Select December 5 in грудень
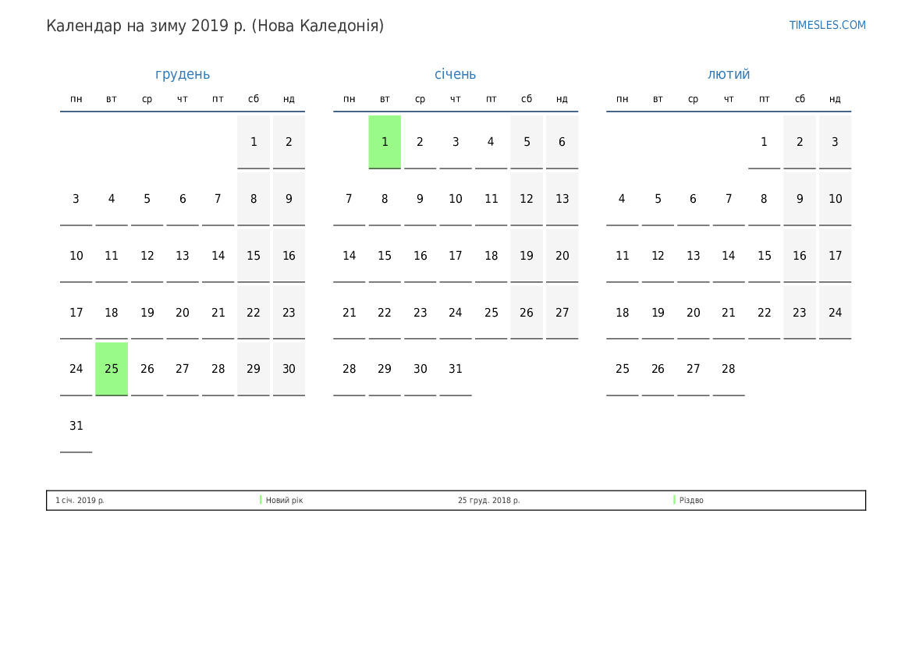Screen dimensions: 912x645 coord(147,199)
